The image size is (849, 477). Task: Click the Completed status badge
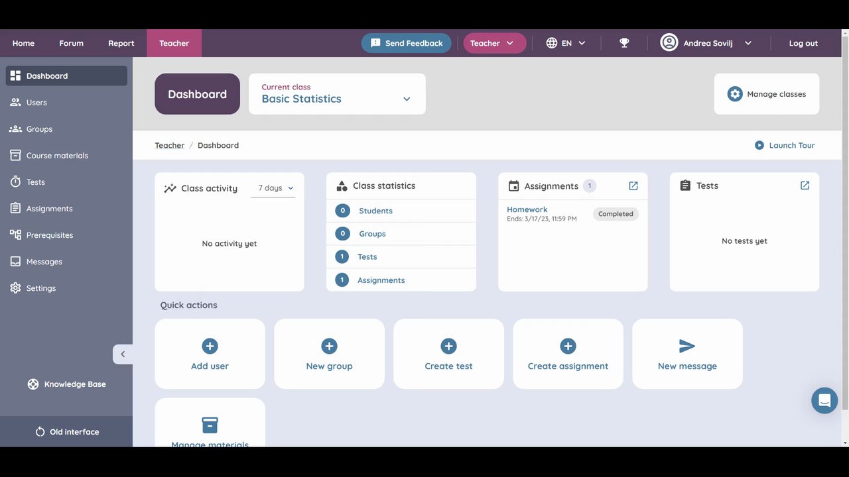point(616,214)
